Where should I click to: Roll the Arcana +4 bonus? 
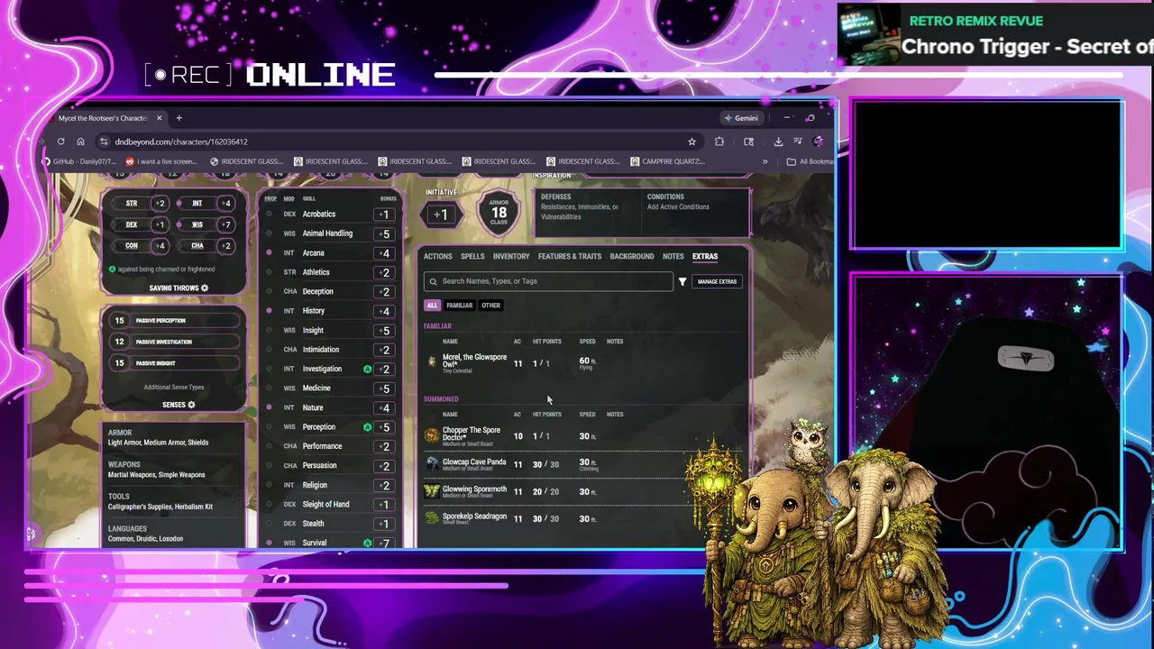pos(384,253)
